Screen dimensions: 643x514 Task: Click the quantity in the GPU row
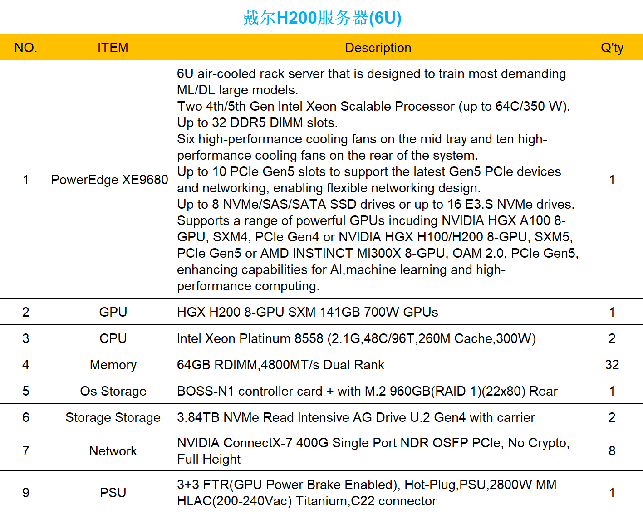point(612,312)
